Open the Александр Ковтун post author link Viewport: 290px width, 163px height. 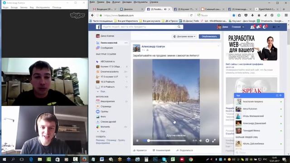(153, 47)
